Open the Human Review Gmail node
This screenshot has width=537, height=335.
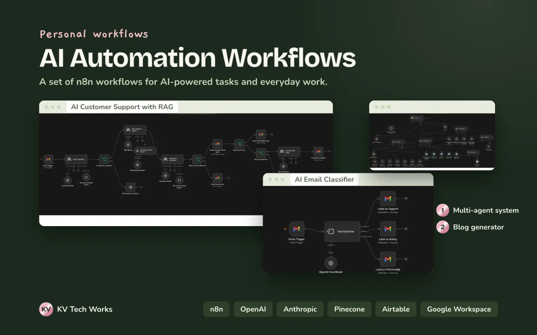(217, 144)
